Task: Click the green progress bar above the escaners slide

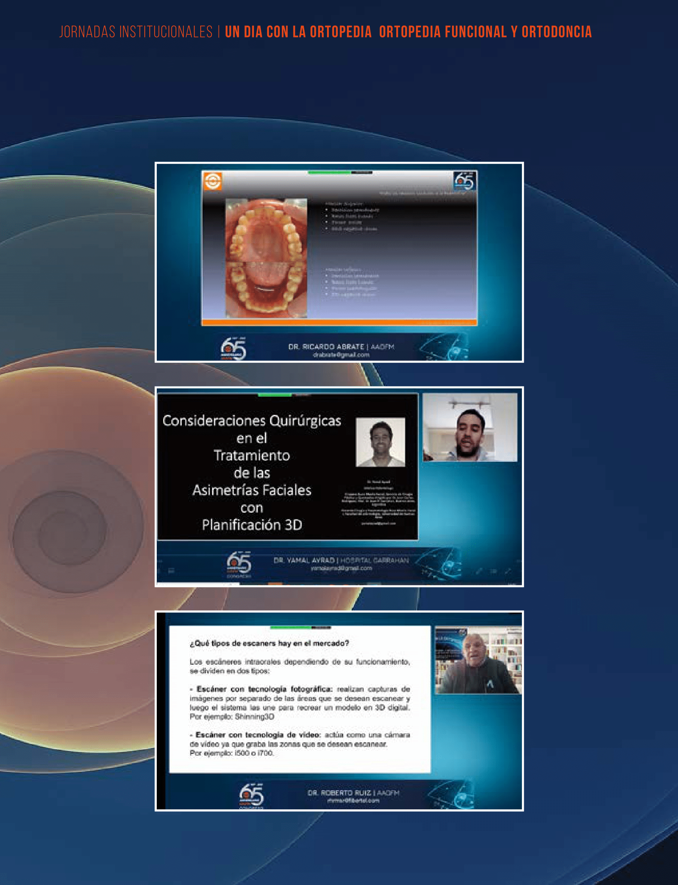Action: (x=291, y=627)
